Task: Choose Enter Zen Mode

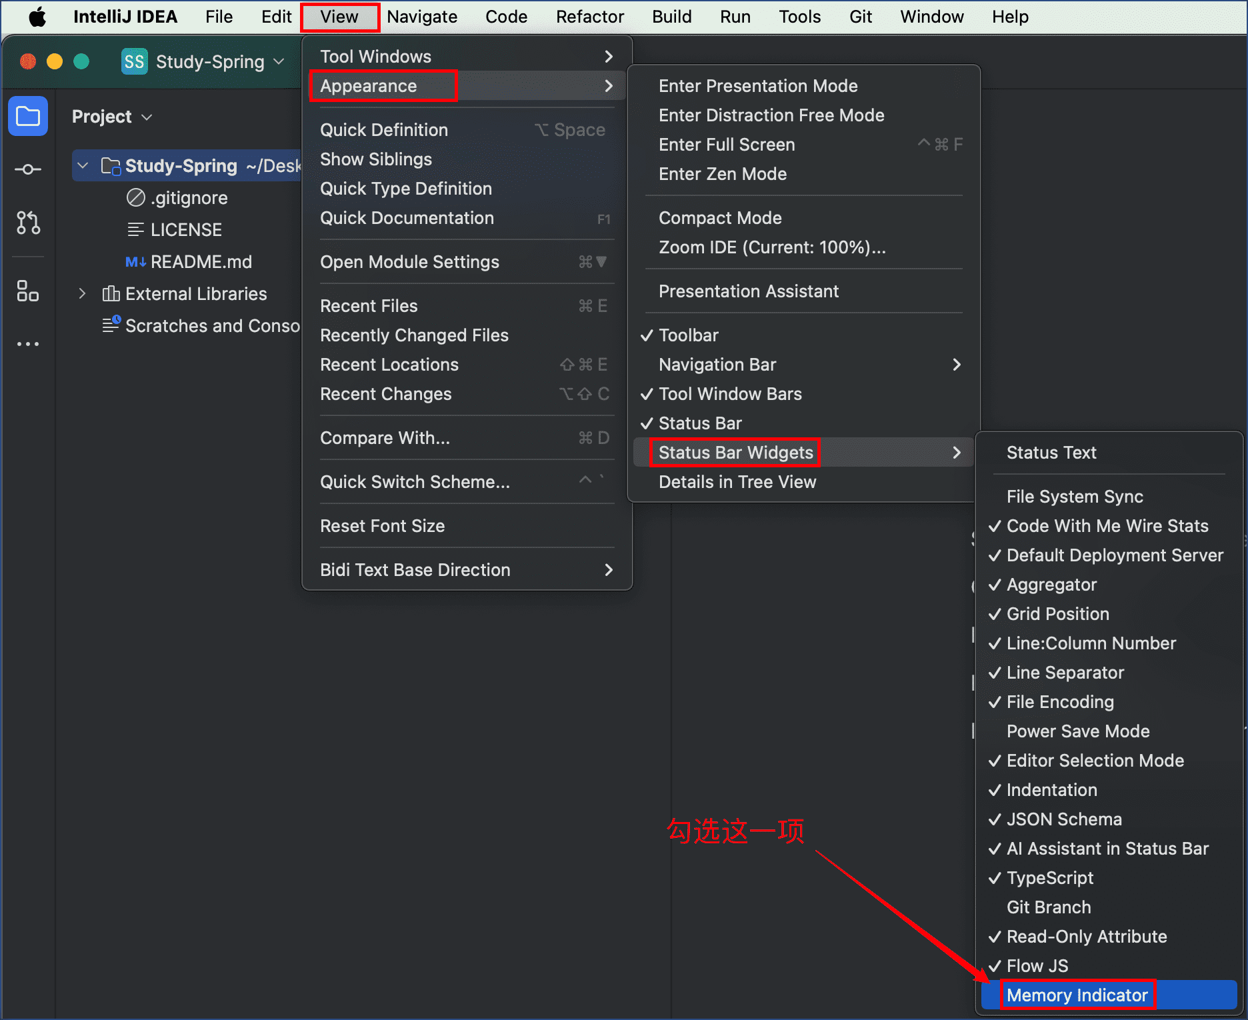Action: tap(804, 174)
